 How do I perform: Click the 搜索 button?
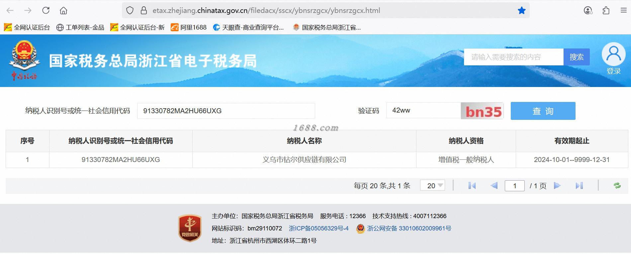pos(577,57)
